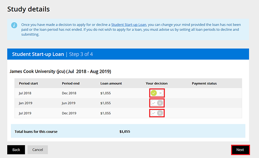Go back with the Back button

[x=16, y=150]
